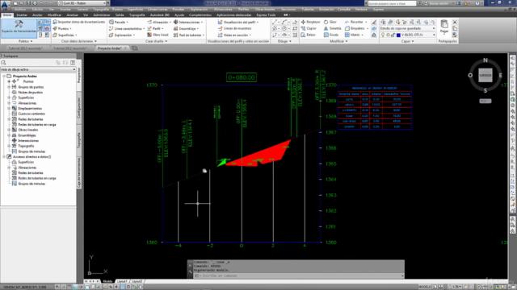Click Importar datos de levantamiento

click(x=79, y=22)
